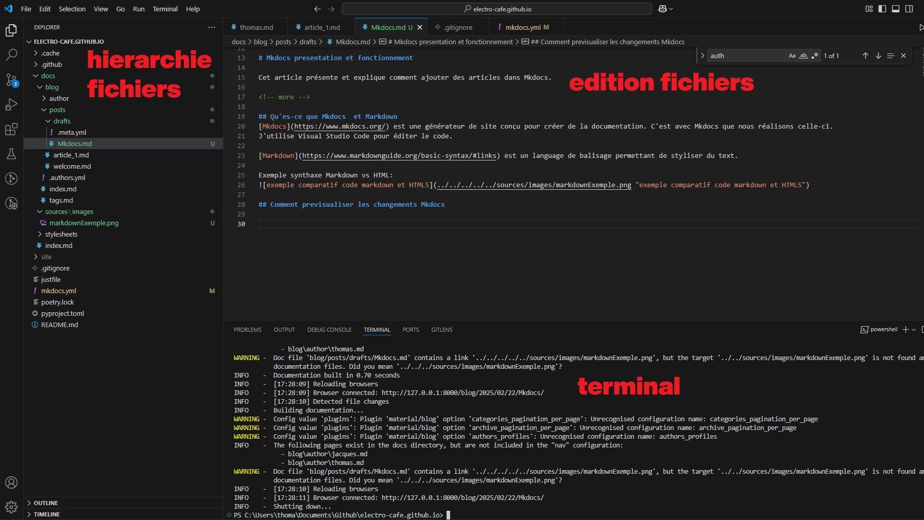Image resolution: width=924 pixels, height=520 pixels.
Task: Open the Selection menu
Action: 72,9
